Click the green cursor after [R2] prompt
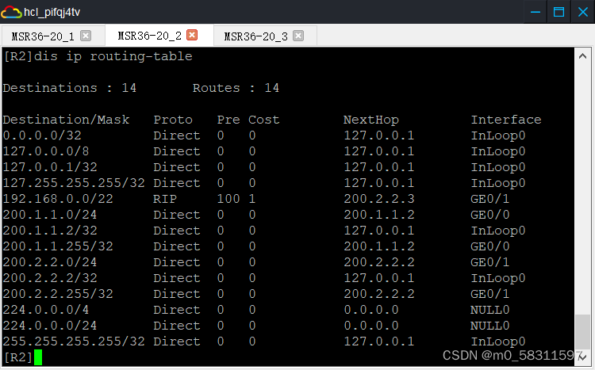The height and width of the screenshot is (370, 595). click(38, 357)
